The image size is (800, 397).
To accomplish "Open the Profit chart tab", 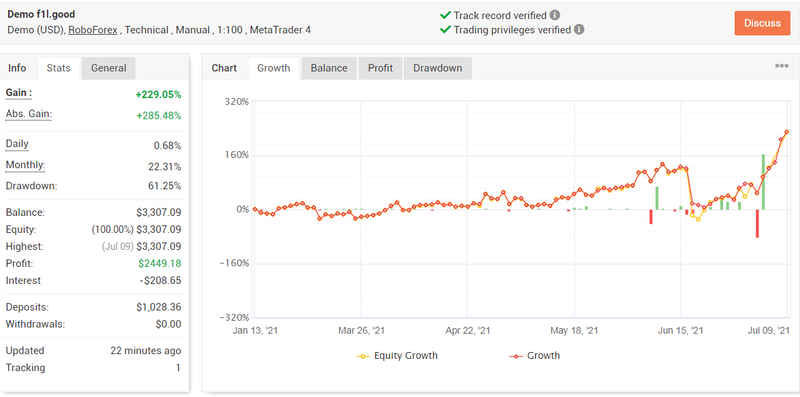I will (381, 68).
